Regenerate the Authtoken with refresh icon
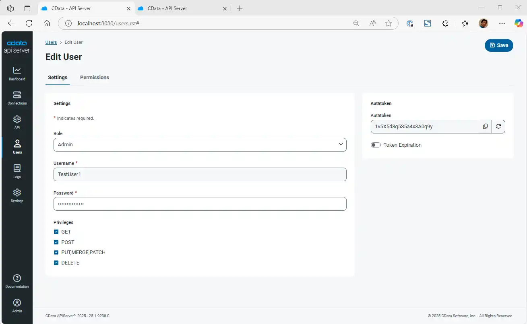The image size is (527, 324). click(x=498, y=126)
